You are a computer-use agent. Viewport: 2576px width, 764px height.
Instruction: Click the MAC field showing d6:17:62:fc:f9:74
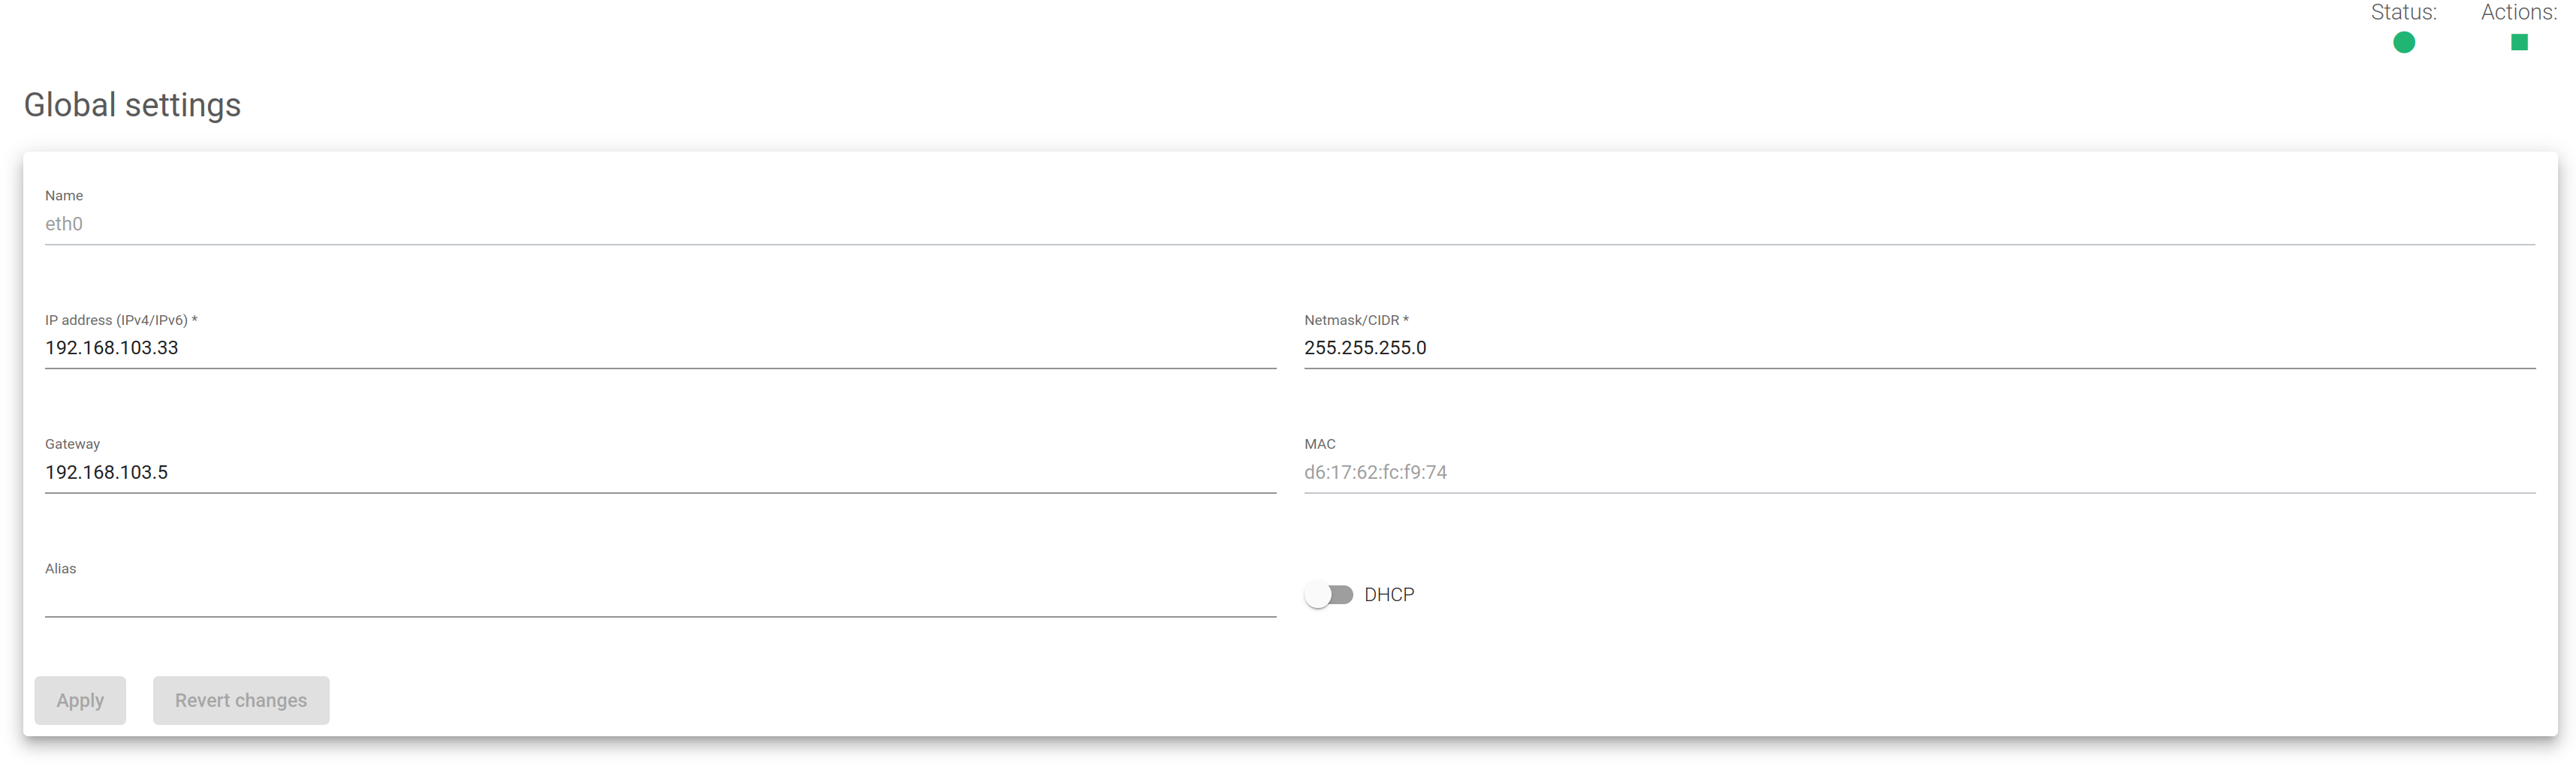[1918, 471]
